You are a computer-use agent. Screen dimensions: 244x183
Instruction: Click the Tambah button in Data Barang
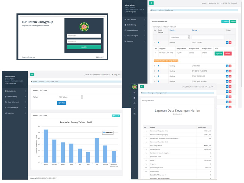coord(233,22)
